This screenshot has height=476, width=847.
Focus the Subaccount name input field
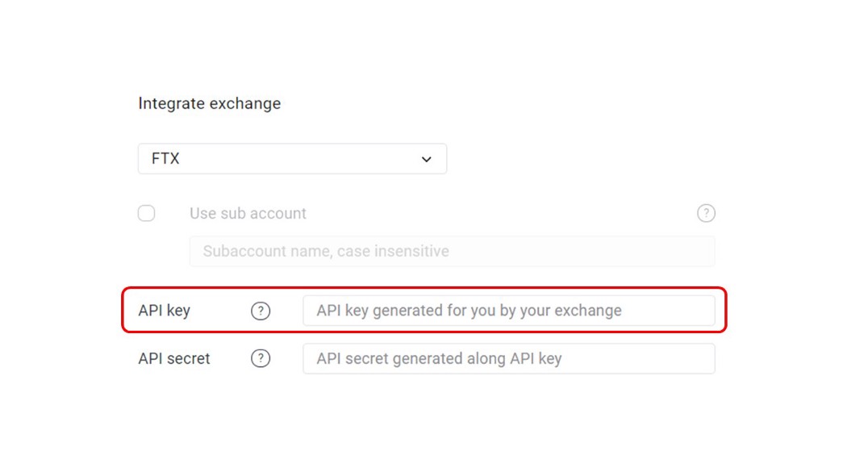(452, 251)
